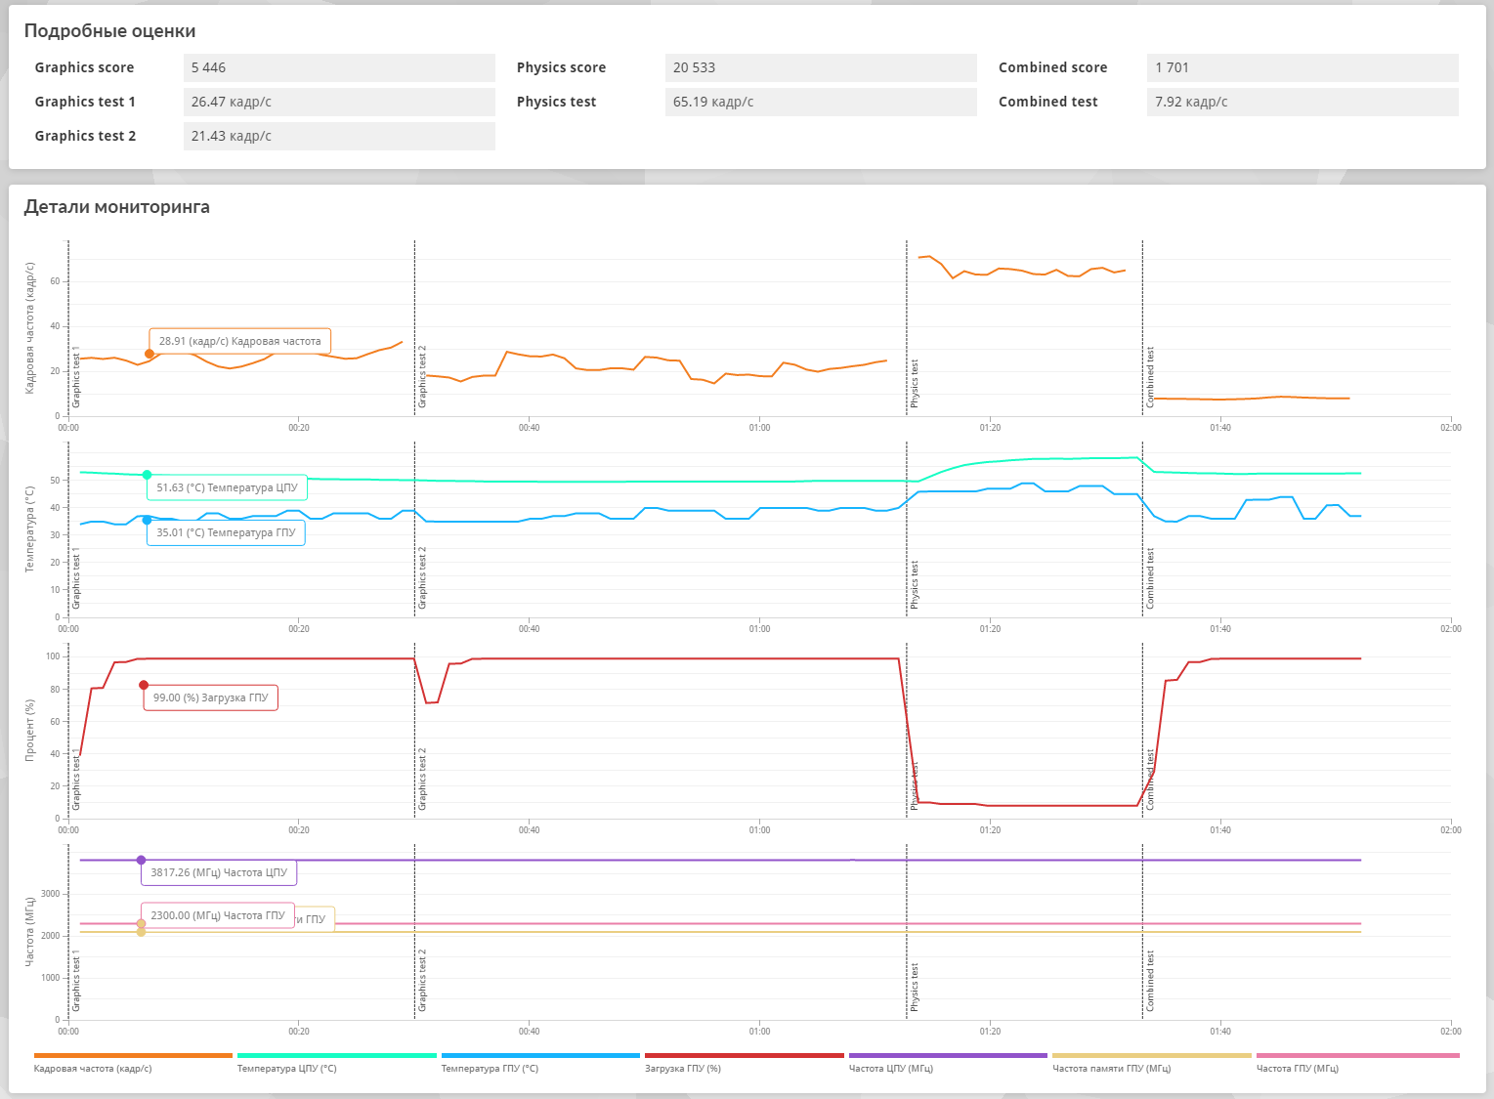Select the Physics score value 20 533

(821, 67)
